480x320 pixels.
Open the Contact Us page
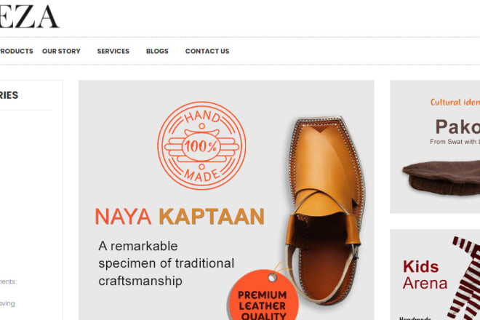coord(207,51)
